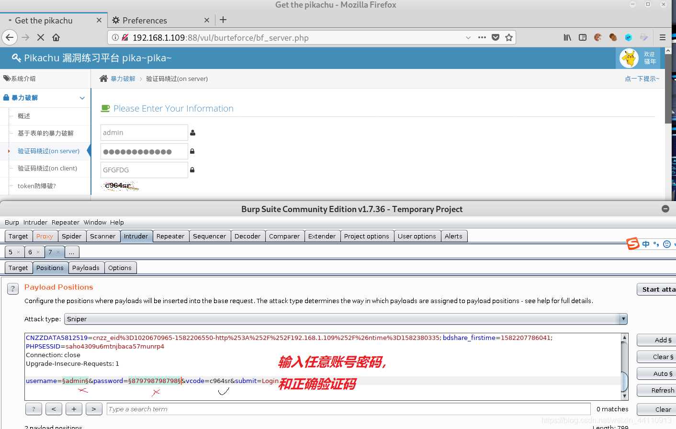The width and height of the screenshot is (676, 429).
Task: Click the breadcrumb home icon
Action: [x=103, y=79]
